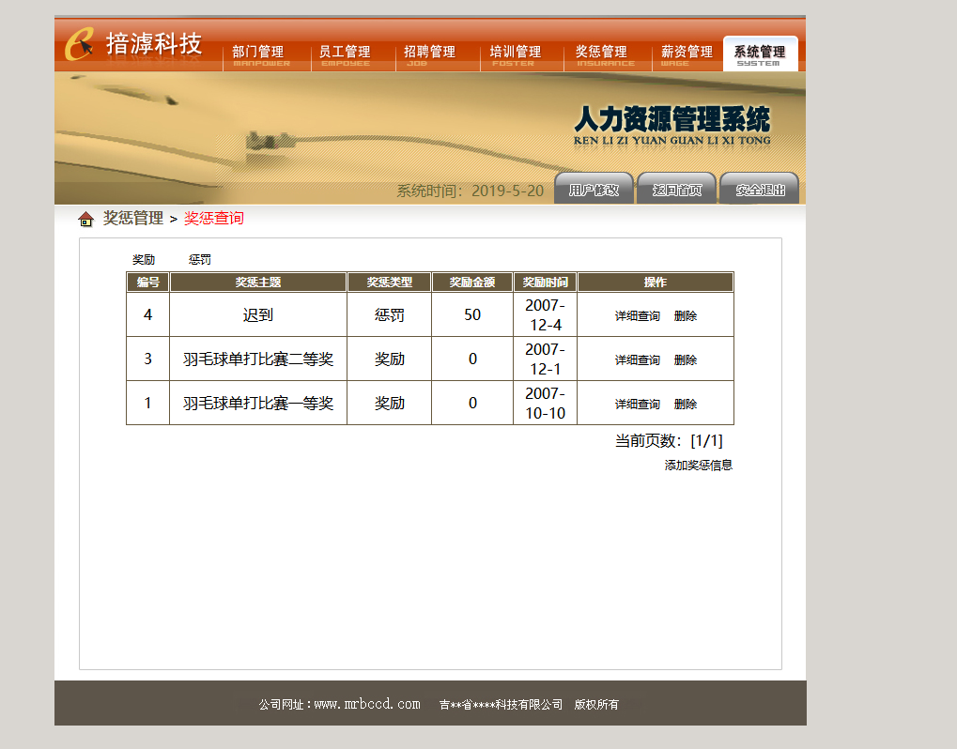The height and width of the screenshot is (749, 957).
Task: Open the 员工管理 menu tab
Action: point(346,54)
